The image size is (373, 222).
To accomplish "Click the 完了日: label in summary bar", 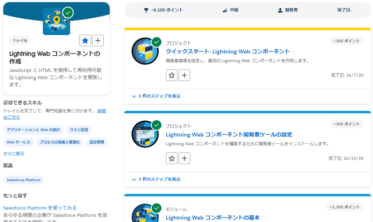I will [x=344, y=10].
